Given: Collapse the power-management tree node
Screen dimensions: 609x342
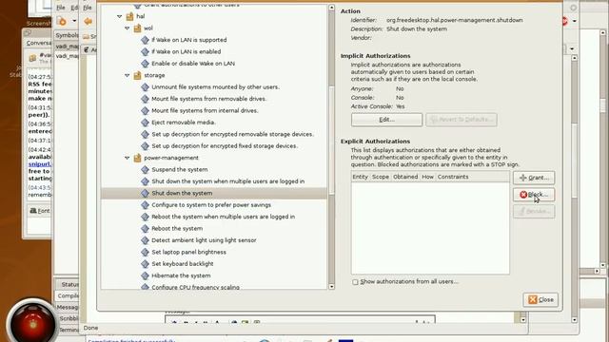Looking at the screenshot, I should pos(127,158).
